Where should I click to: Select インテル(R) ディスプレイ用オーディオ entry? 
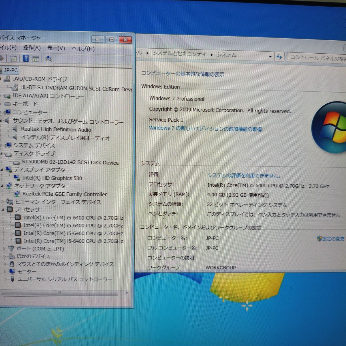[65, 138]
